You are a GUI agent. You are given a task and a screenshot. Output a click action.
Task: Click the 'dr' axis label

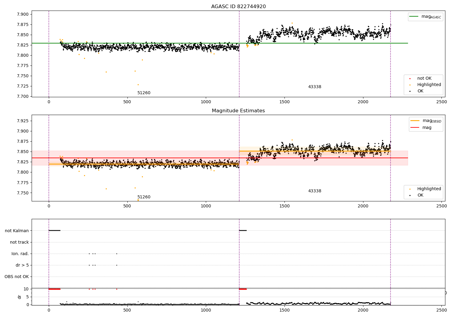point(20,297)
